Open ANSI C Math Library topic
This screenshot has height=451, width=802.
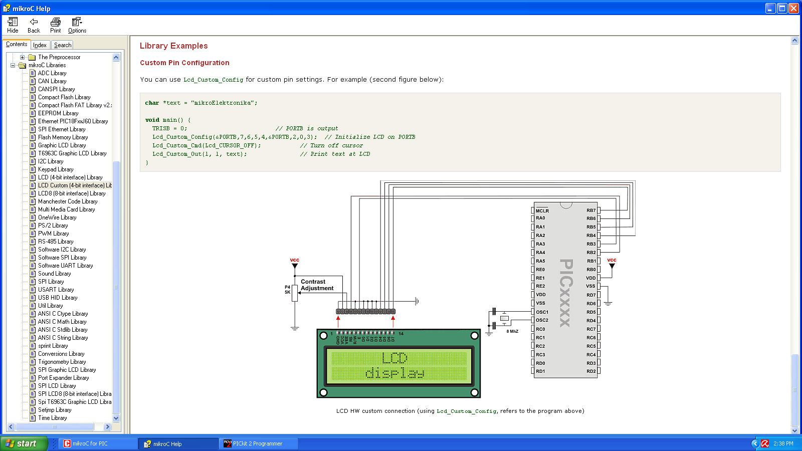(62, 322)
